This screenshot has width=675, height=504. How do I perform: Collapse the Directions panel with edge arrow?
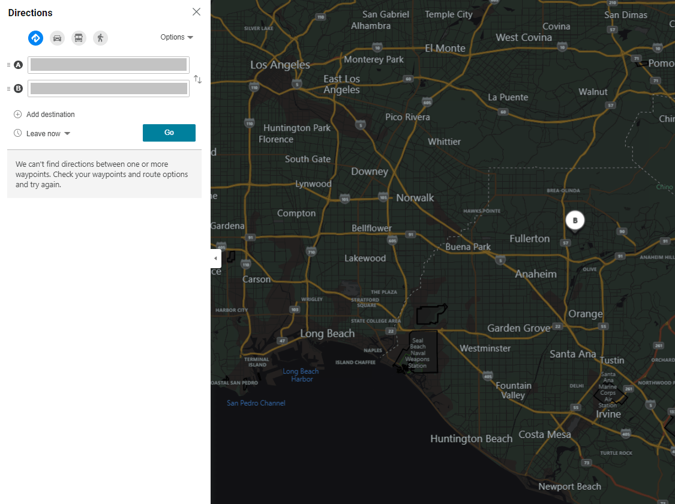215,258
